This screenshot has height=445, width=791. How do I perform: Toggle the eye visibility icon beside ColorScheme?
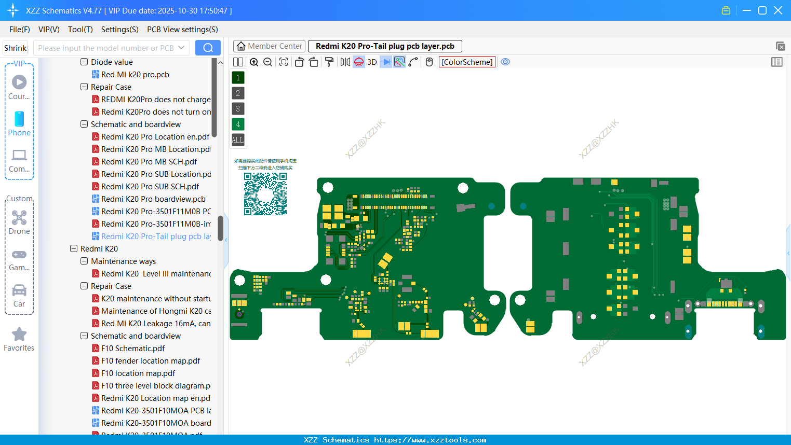[x=505, y=62]
